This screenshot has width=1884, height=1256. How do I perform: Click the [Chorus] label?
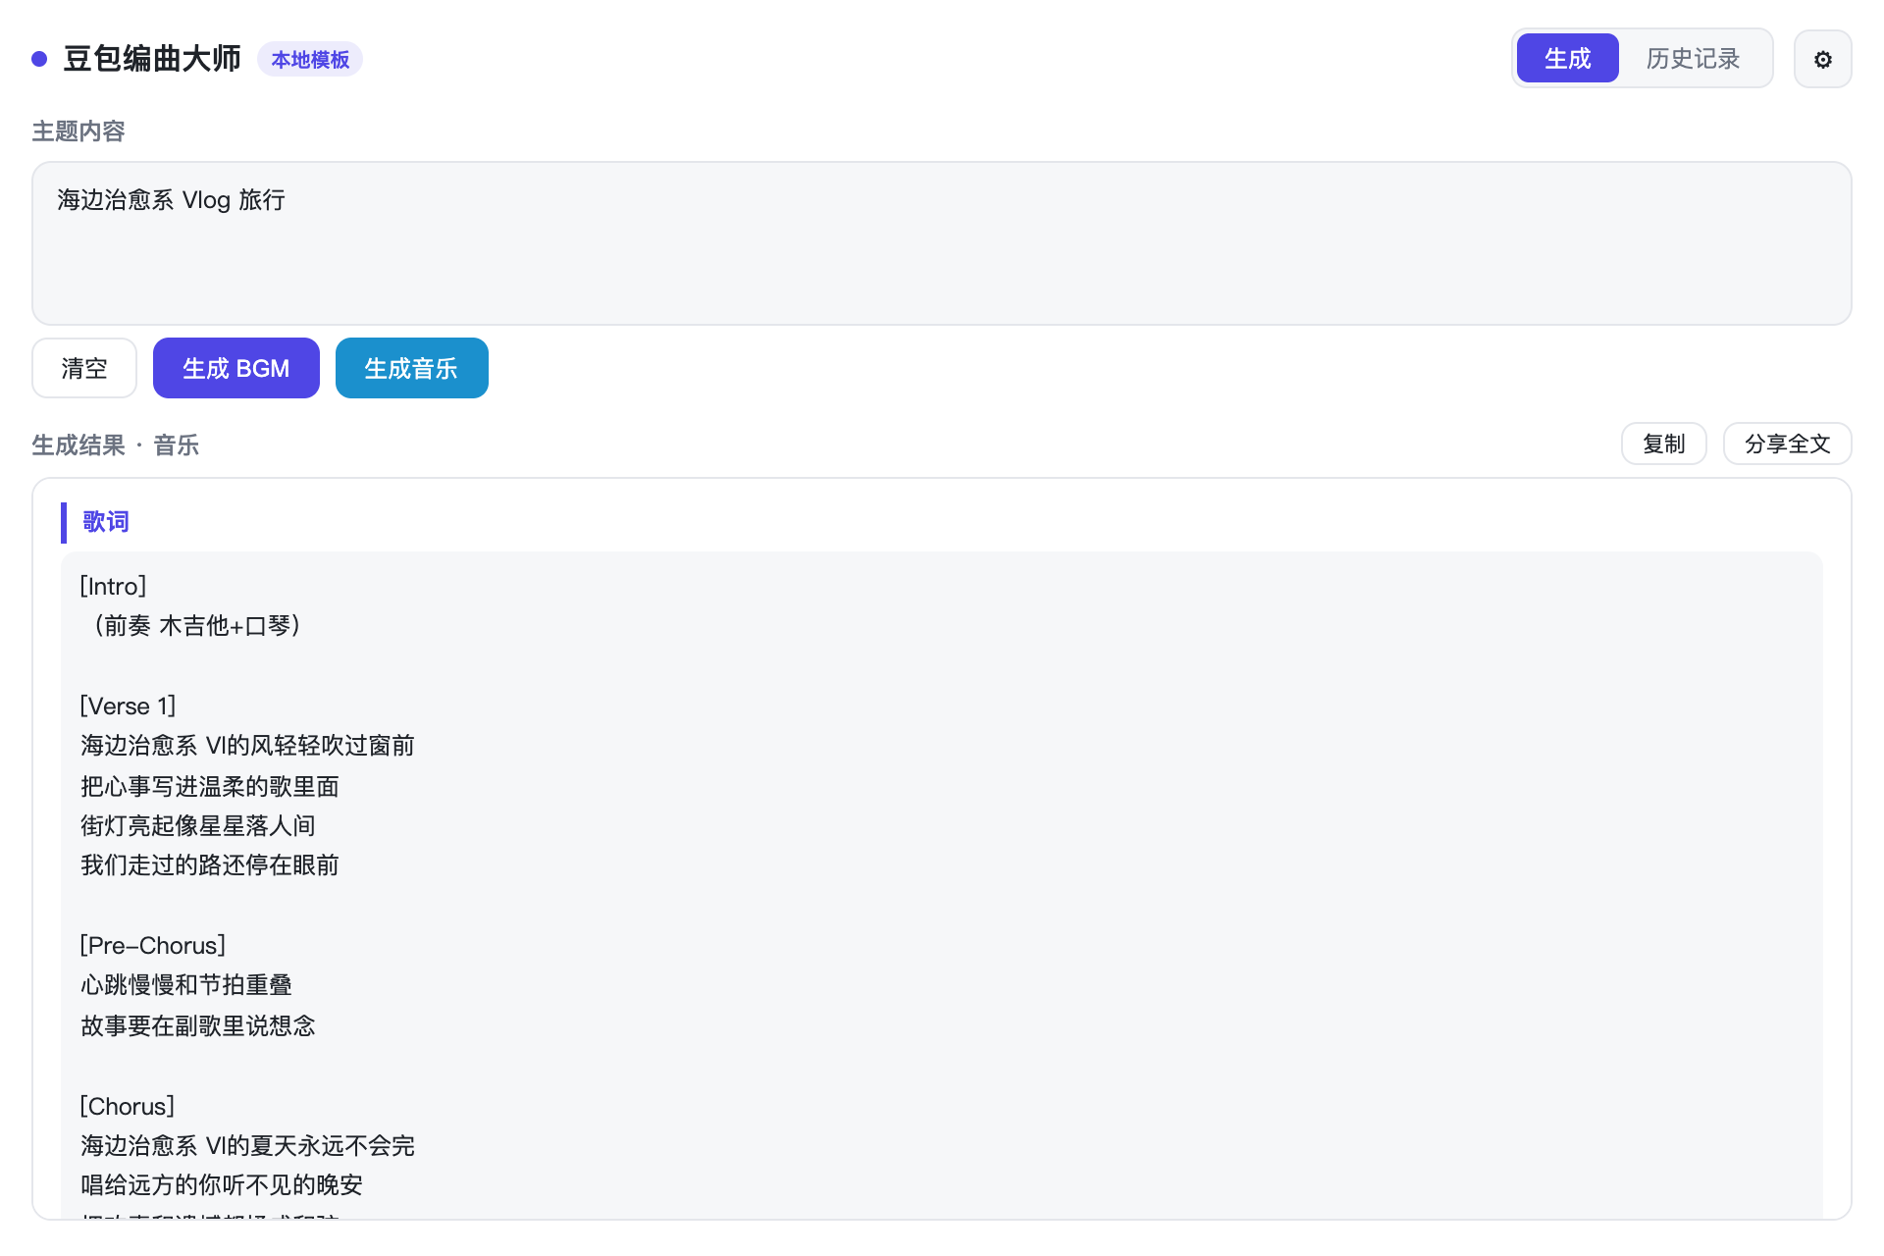(x=128, y=1107)
